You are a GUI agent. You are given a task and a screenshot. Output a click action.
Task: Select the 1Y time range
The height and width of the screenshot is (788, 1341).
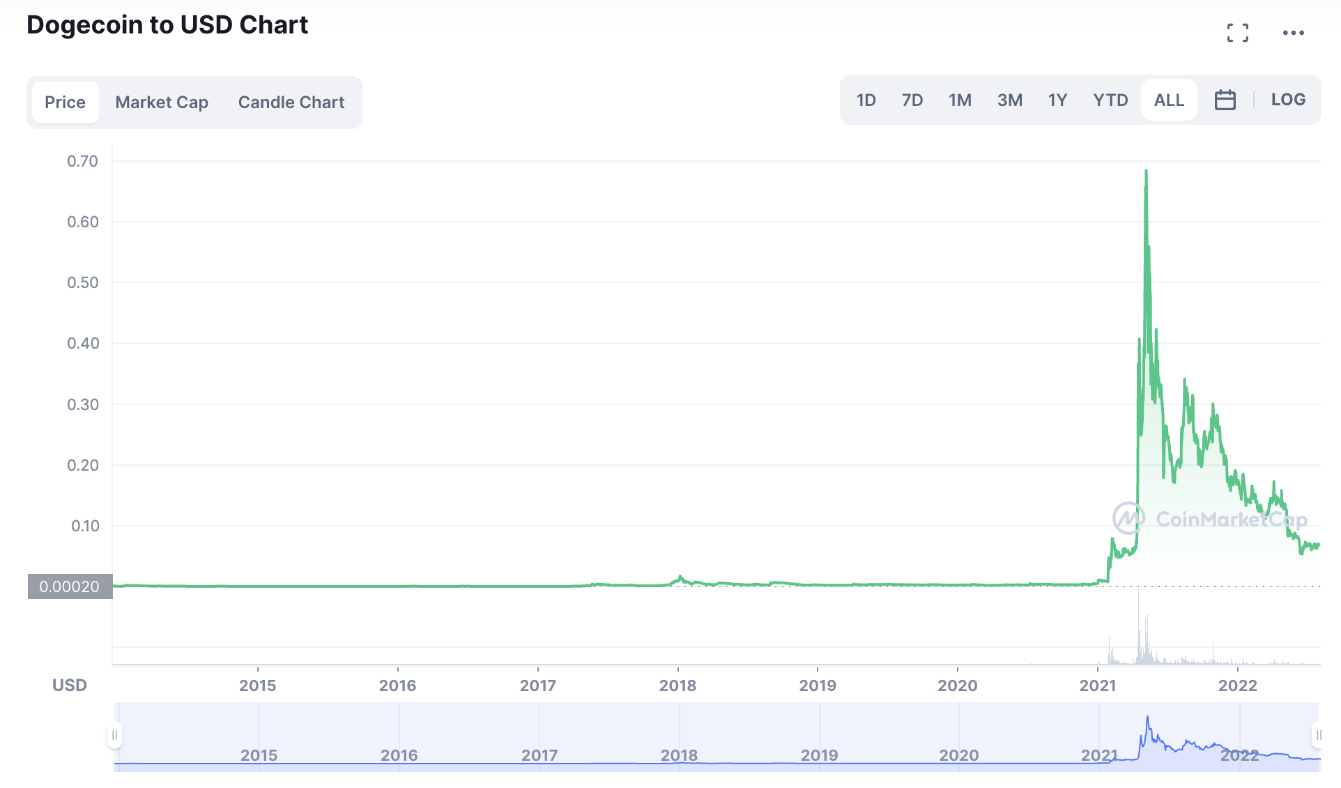(1057, 100)
